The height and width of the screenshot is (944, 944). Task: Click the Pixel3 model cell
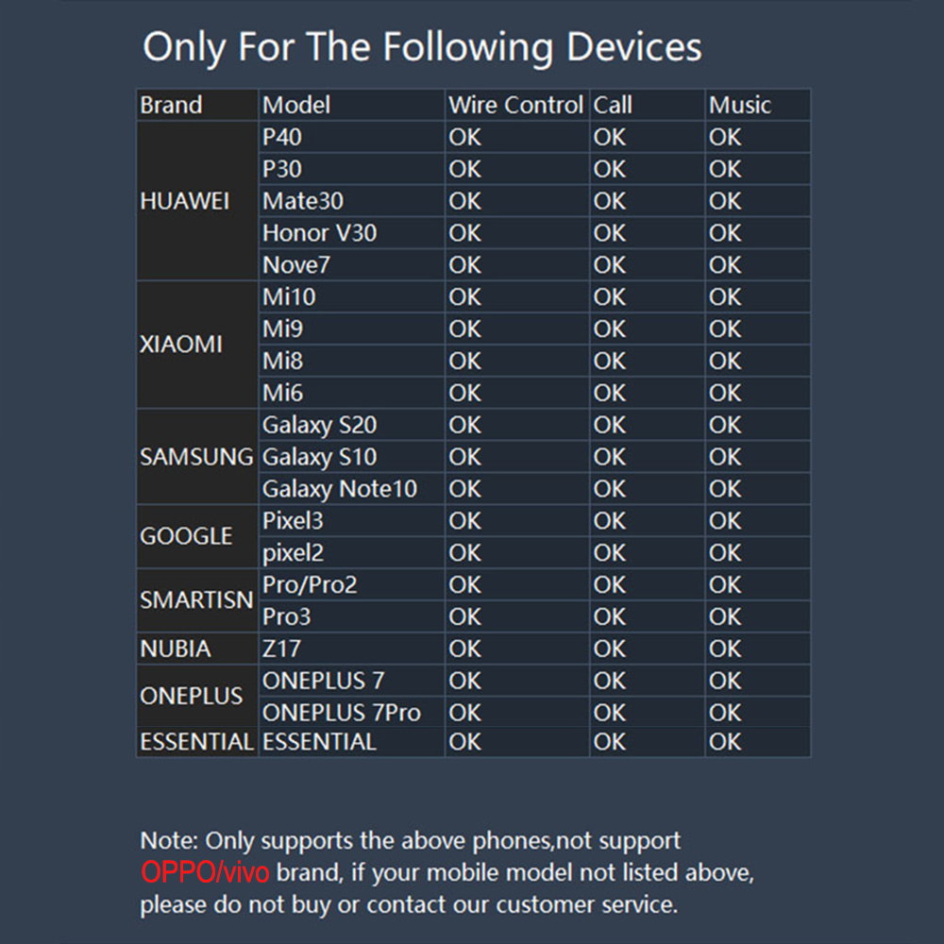(351, 521)
